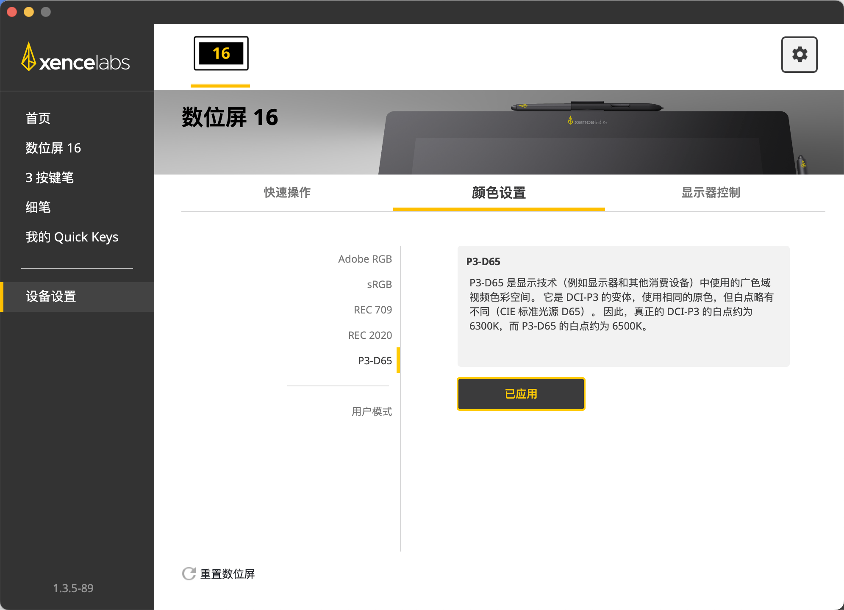Go to 首页 in the sidebar
844x610 pixels.
pyautogui.click(x=38, y=118)
